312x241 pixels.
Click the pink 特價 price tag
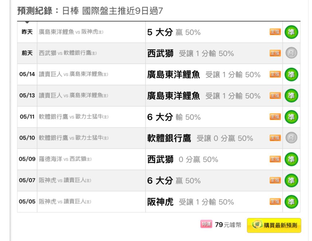tap(206, 224)
